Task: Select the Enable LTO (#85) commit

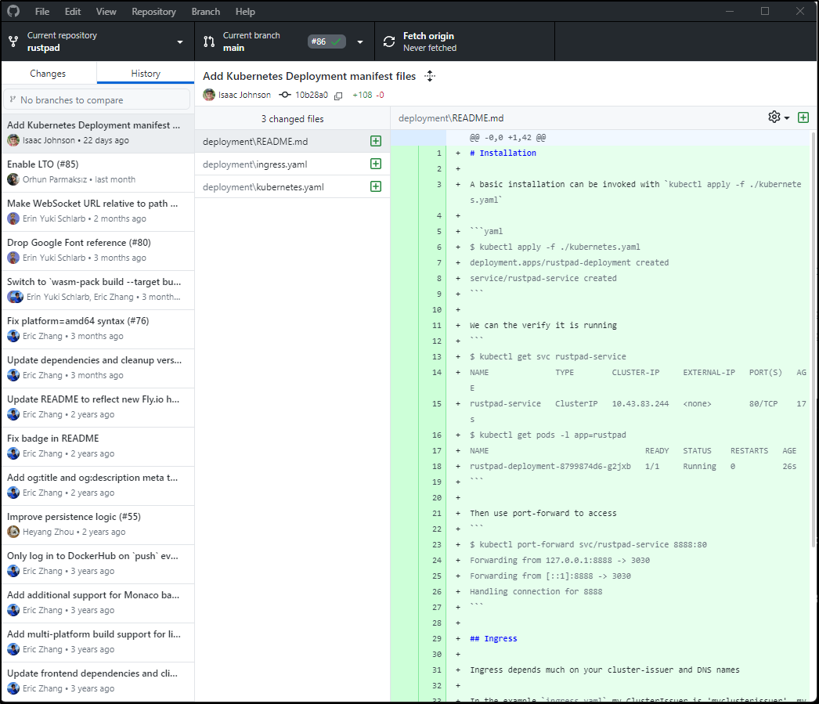Action: coord(98,172)
